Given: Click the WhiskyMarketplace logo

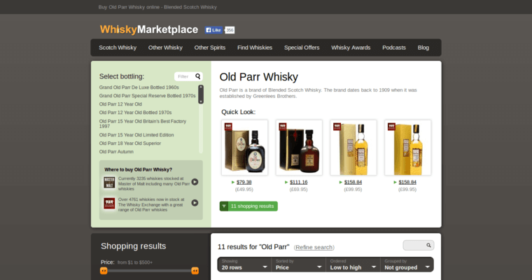Looking at the screenshot, I should point(148,29).
